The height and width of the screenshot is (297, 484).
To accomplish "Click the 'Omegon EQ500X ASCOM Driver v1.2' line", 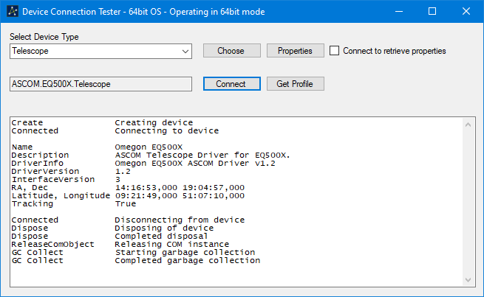I will point(195,164).
